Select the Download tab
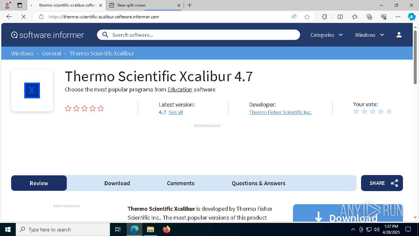 pos(117,183)
